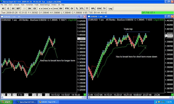Click the green DF:718 ST:1 status field
The image size is (174, 104).
[158, 12]
